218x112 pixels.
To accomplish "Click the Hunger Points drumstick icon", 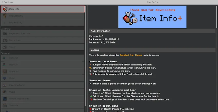I will tap(90, 65).
